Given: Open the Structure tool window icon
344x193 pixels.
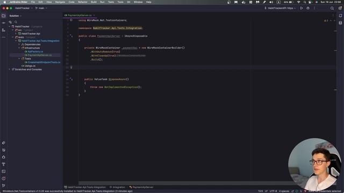Looking at the screenshot, I should pos(4,30).
